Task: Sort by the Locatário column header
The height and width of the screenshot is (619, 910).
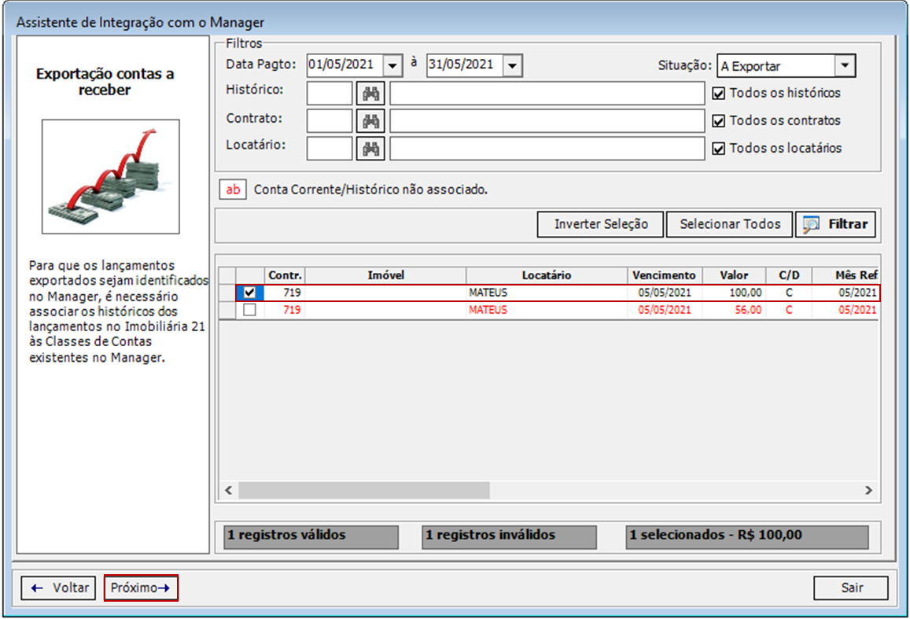Action: coord(547,275)
